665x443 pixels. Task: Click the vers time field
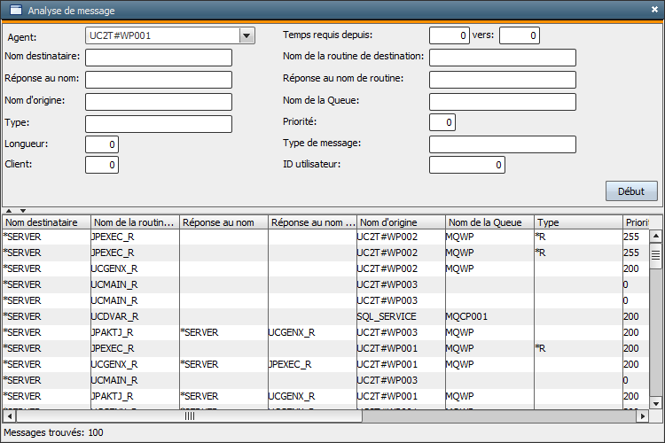tap(519, 35)
